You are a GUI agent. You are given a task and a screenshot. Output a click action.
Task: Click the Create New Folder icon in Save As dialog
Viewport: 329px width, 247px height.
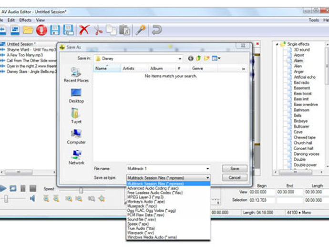[206, 58]
